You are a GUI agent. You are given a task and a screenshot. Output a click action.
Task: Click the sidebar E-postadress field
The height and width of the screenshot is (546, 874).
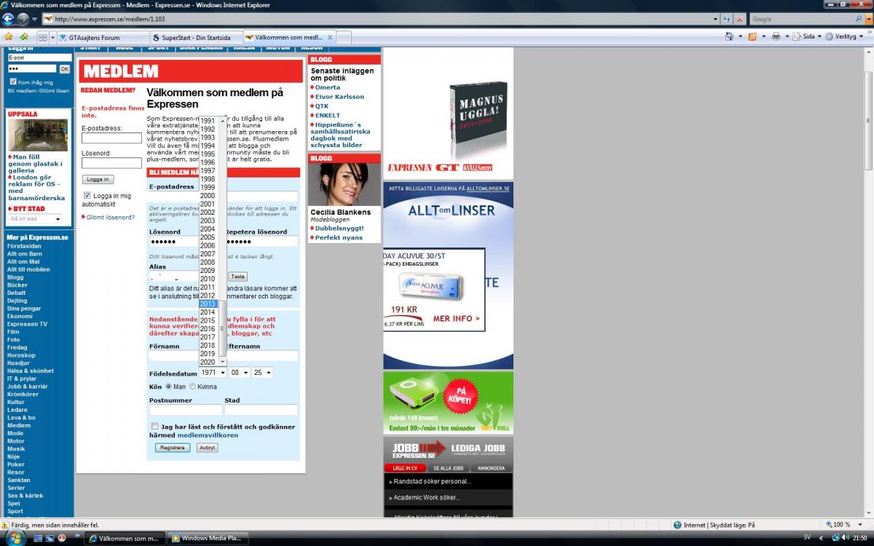pyautogui.click(x=111, y=138)
